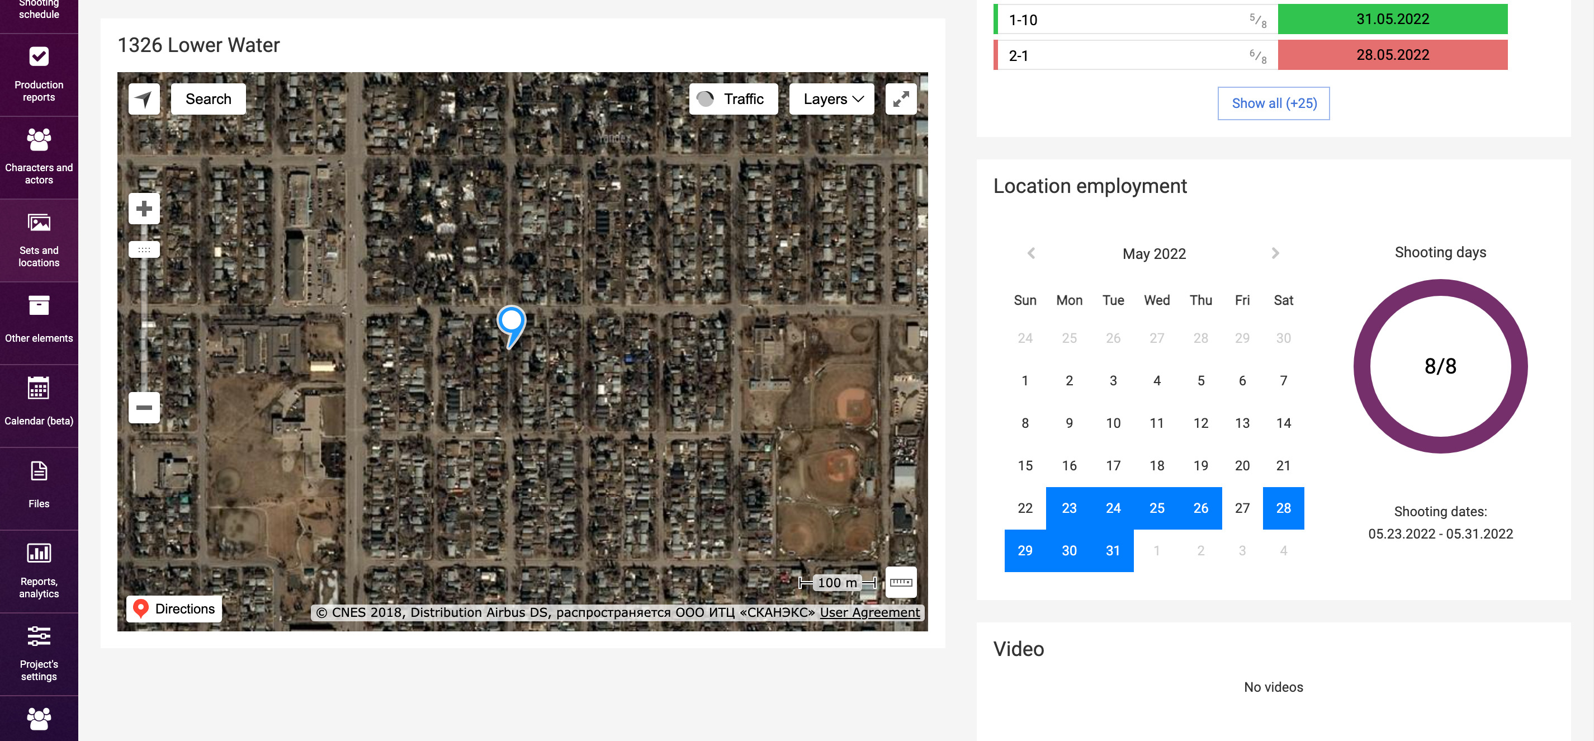Select May 30 in the calendar

(x=1068, y=550)
